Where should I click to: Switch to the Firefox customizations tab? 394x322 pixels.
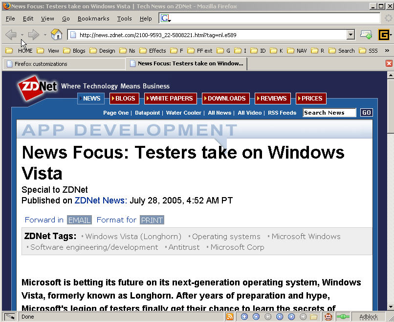[x=64, y=64]
